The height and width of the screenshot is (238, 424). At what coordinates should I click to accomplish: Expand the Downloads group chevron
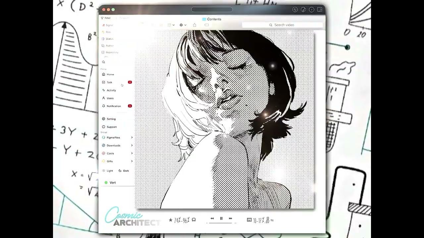[x=132, y=145]
